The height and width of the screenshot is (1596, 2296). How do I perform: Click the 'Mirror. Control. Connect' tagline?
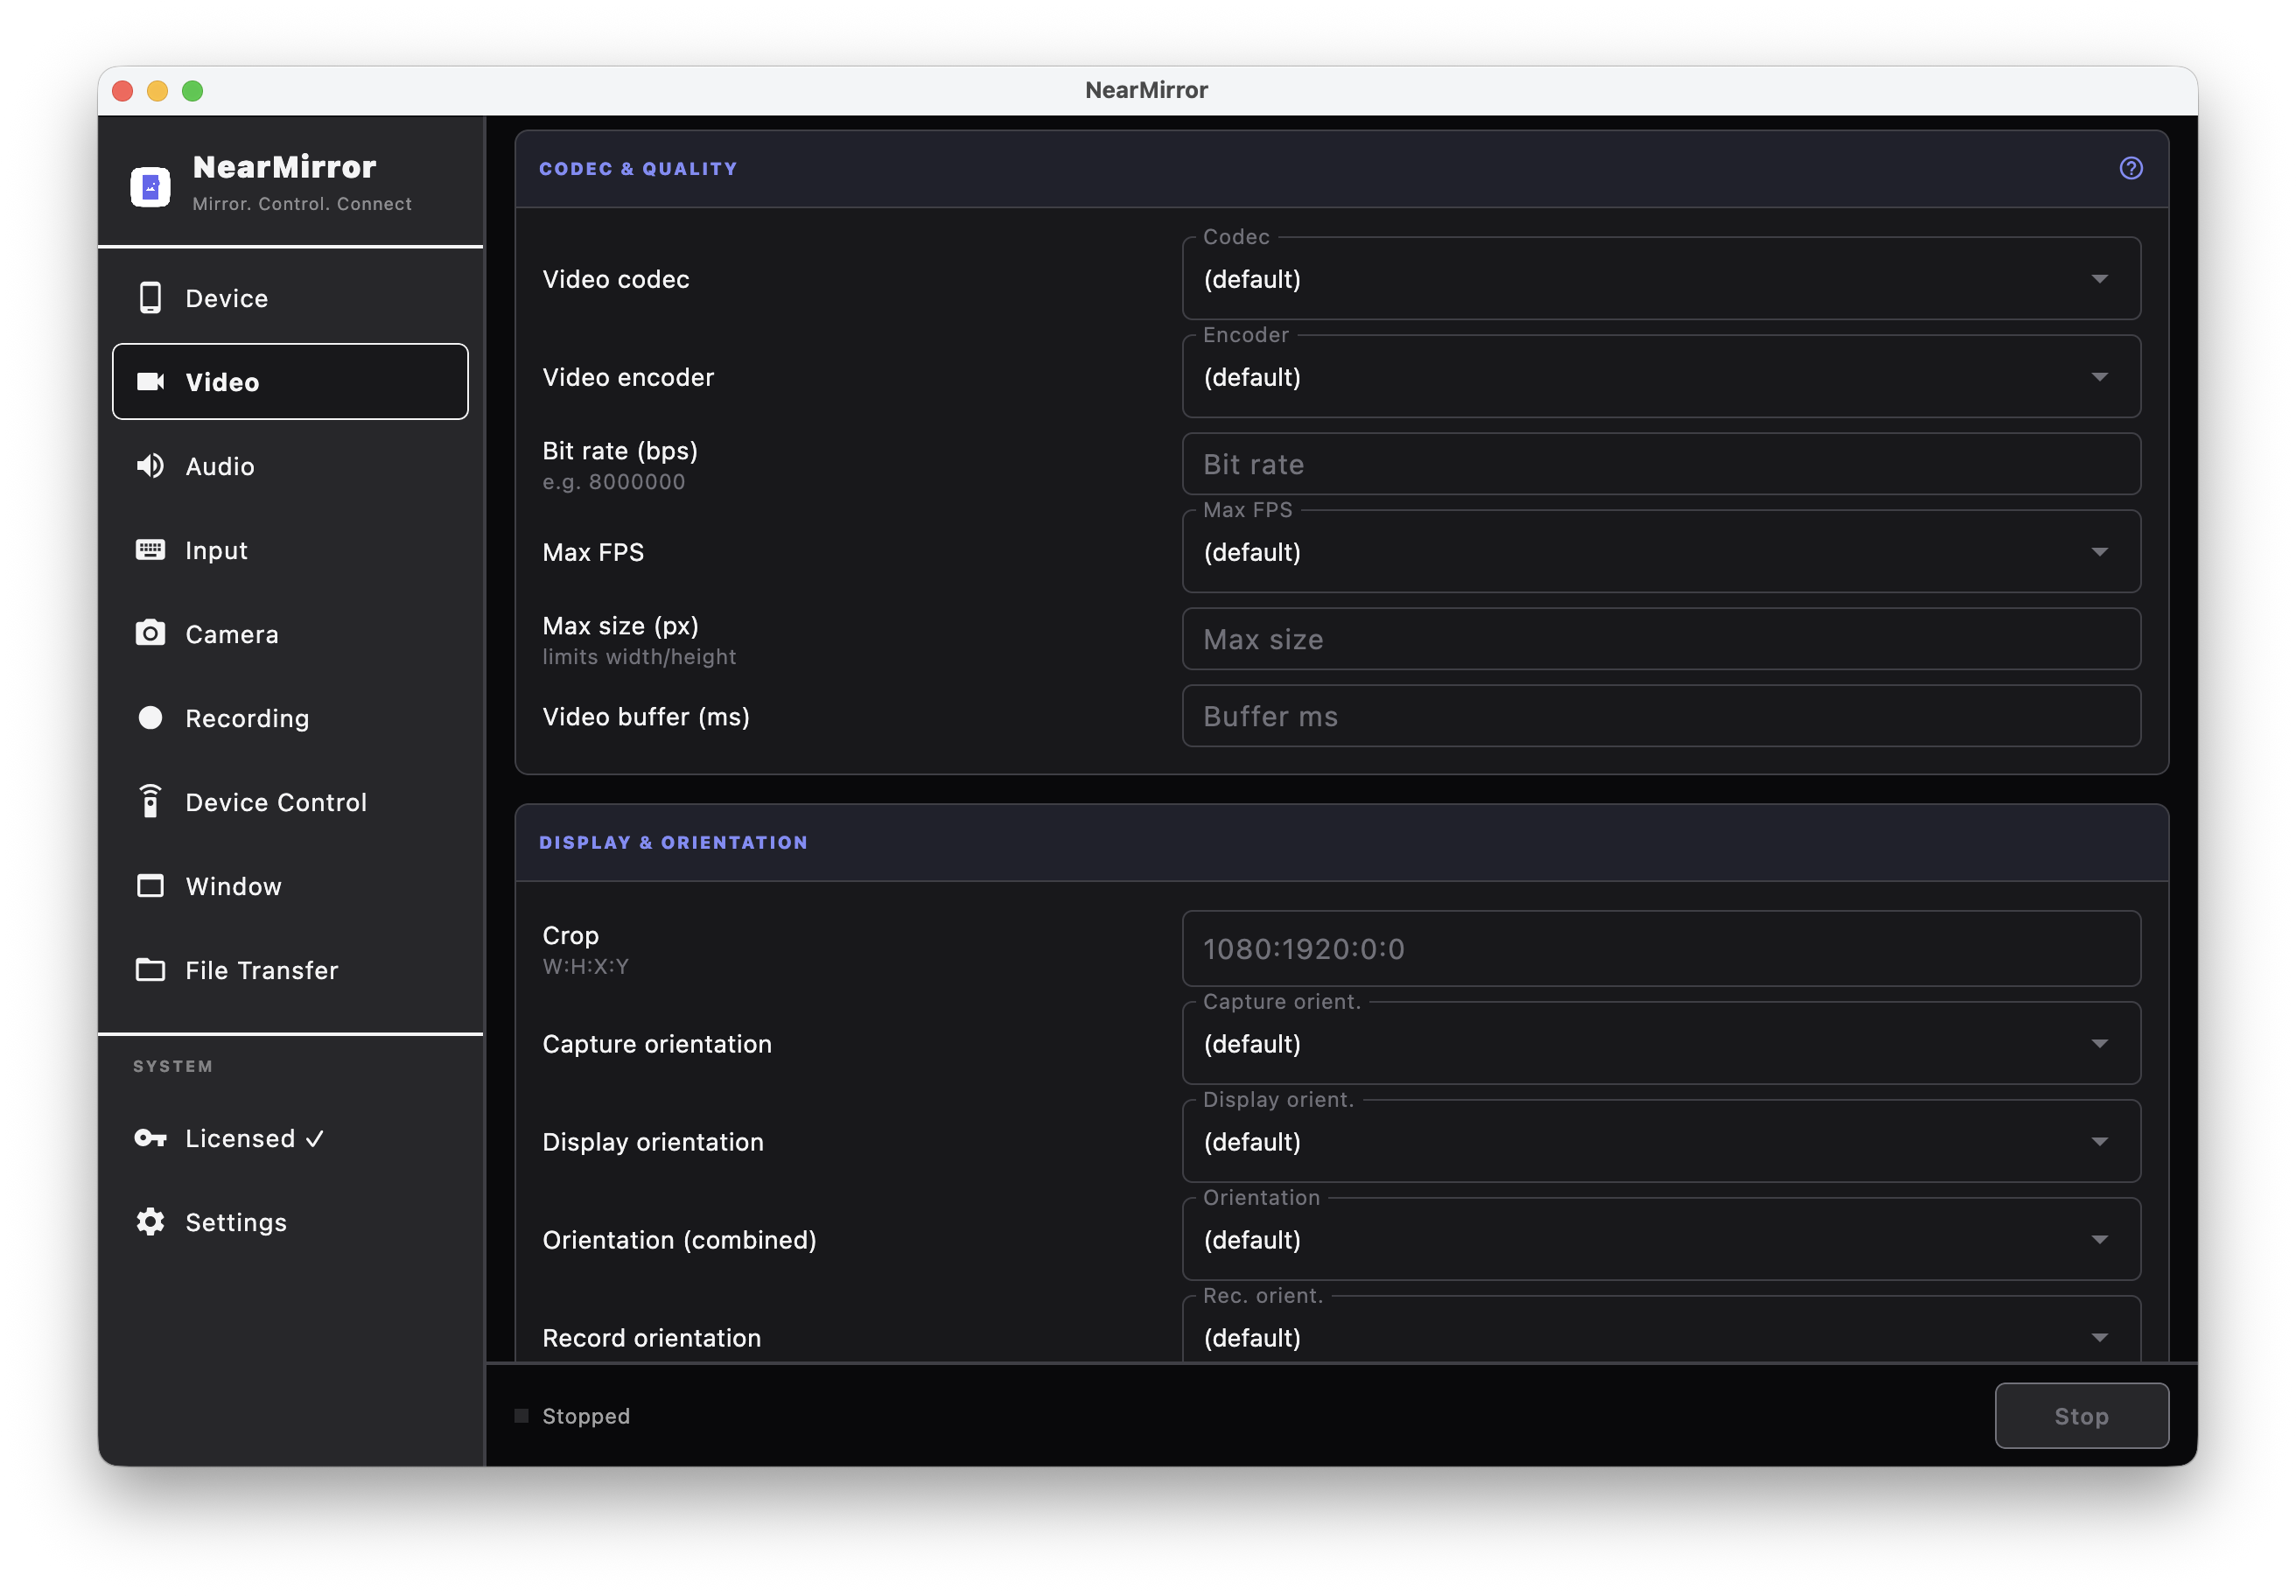click(302, 204)
